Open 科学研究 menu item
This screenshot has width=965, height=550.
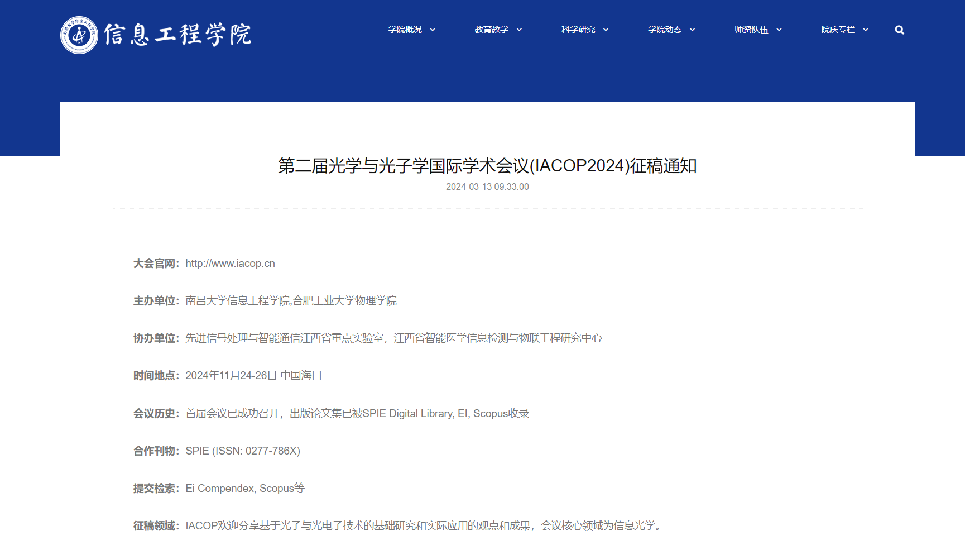tap(578, 30)
